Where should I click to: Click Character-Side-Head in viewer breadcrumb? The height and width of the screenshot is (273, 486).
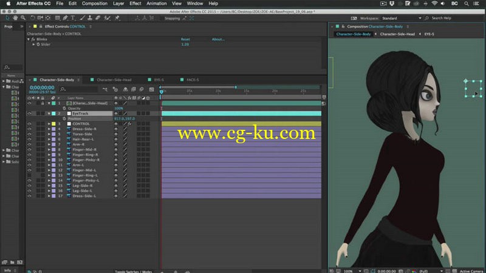(x=397, y=34)
